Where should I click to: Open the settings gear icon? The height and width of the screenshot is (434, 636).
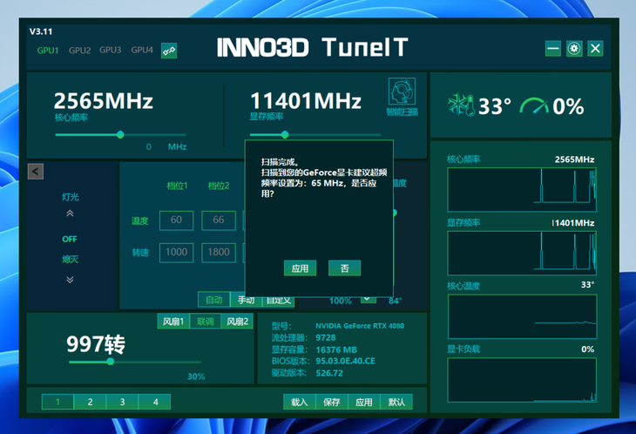(574, 49)
